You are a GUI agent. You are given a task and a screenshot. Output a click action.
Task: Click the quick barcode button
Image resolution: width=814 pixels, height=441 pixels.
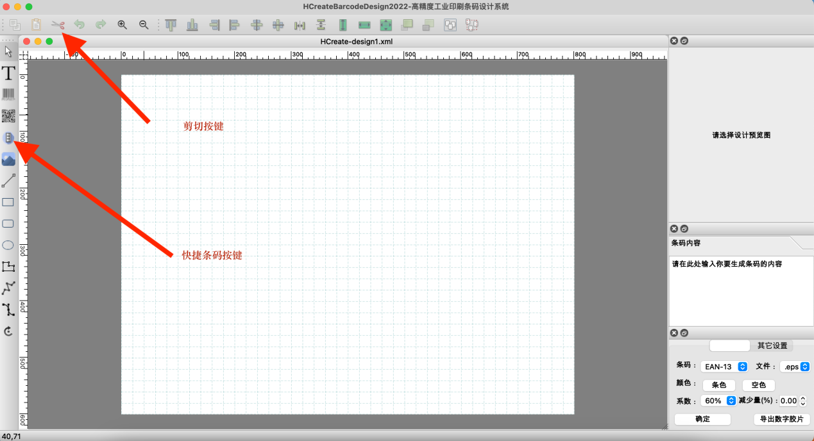click(x=8, y=138)
